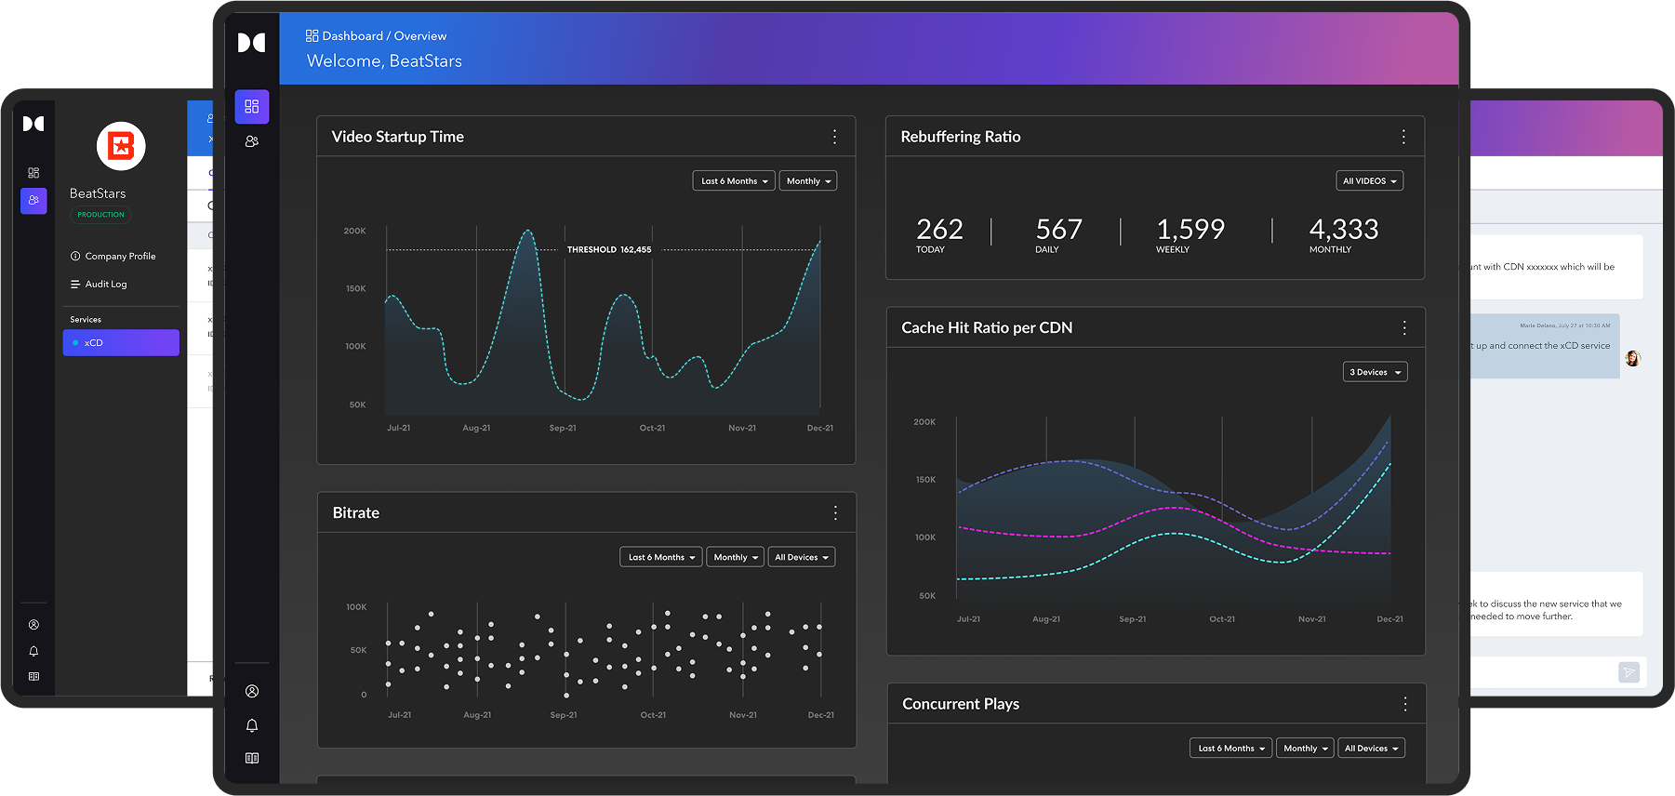Open All Devices dropdown in Bitrate panel
This screenshot has width=1675, height=796.
pyautogui.click(x=801, y=557)
